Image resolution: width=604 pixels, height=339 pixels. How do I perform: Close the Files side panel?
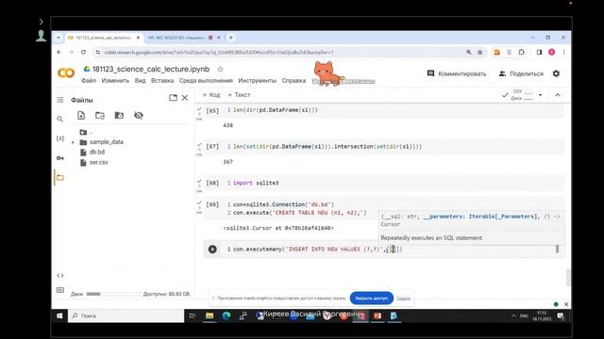click(185, 98)
